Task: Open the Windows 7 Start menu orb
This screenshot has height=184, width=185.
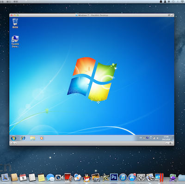Action: [x=13, y=138]
